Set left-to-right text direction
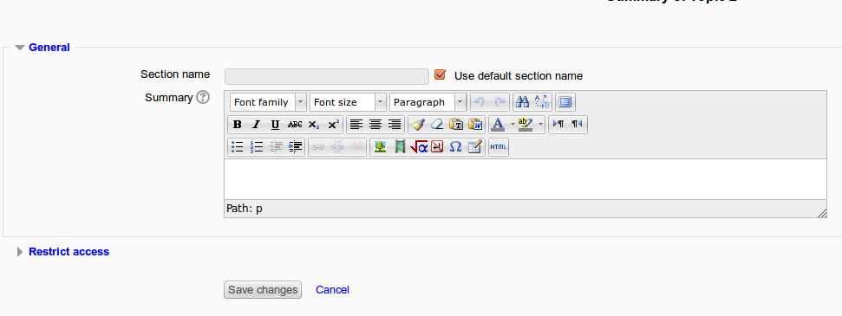Screen dimensions: 842x316 click(558, 125)
